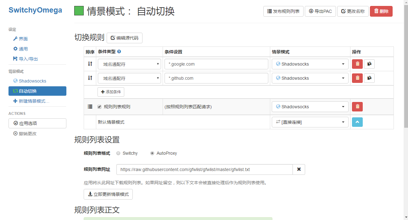Screen dimensions: 408x220
Task: Open the 默认情景模式 dropdown set to 直接连接
Action: point(310,122)
